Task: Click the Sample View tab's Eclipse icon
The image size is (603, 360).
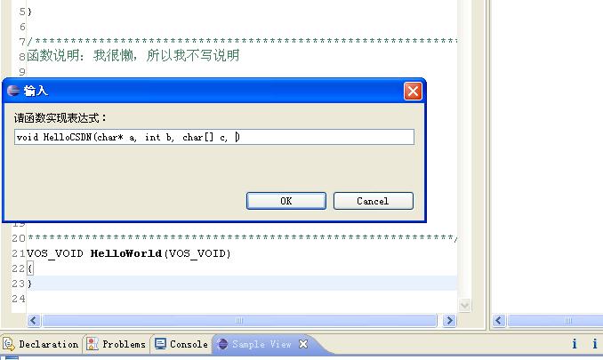Action: [x=222, y=344]
